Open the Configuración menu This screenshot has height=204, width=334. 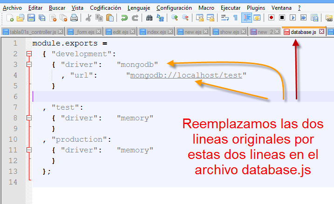[x=174, y=8]
